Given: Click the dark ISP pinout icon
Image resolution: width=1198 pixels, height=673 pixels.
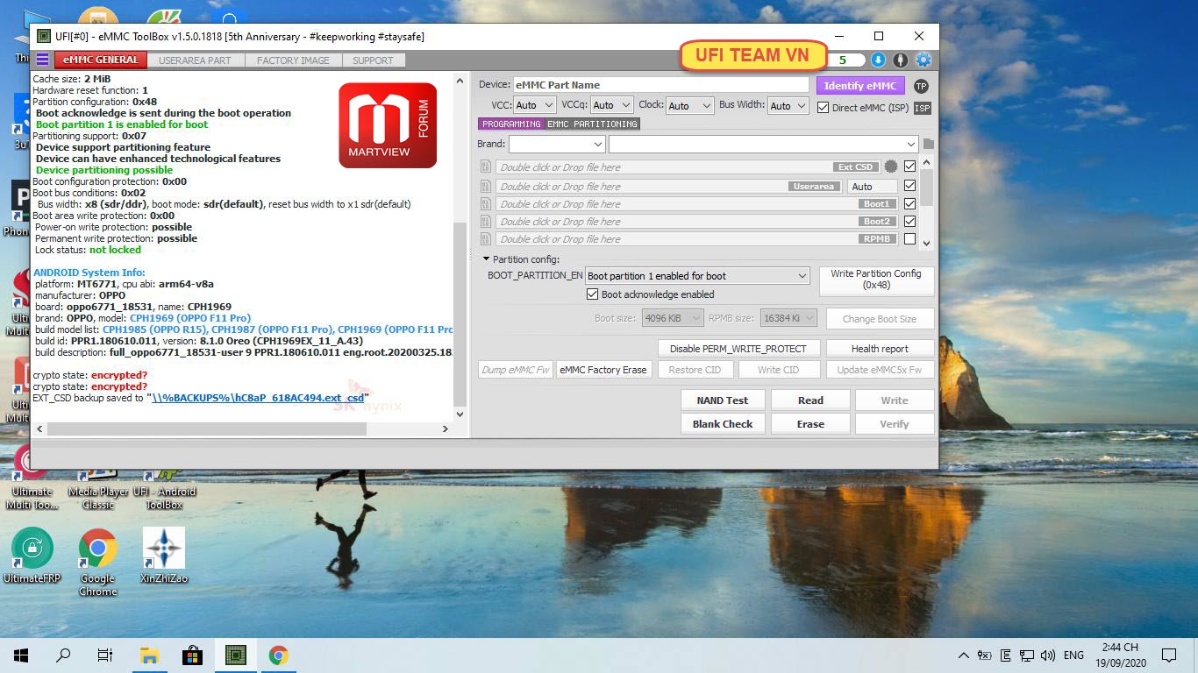Looking at the screenshot, I should 922,108.
